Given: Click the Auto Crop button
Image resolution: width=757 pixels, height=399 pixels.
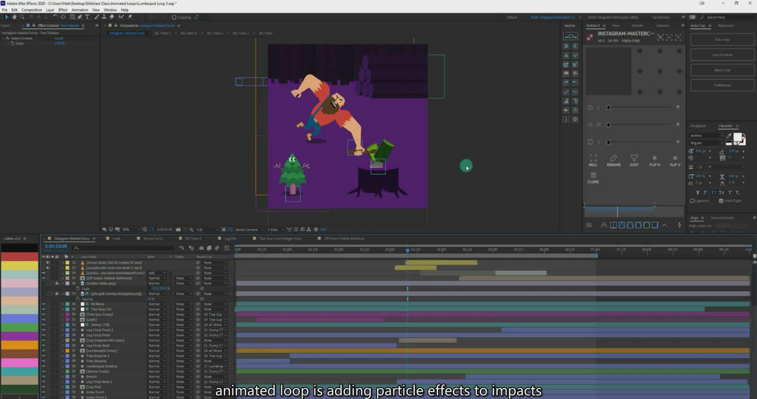Looking at the screenshot, I should [722, 40].
